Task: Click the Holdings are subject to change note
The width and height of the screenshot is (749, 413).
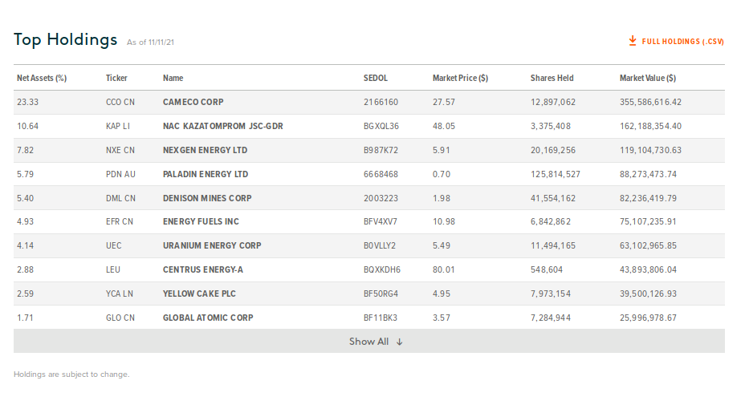Action: coord(71,375)
